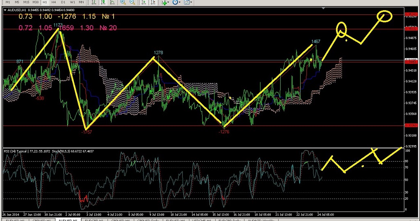Choose the MN monthly timeframe button
This screenshot has height=221, width=420.
(x=82, y=2)
